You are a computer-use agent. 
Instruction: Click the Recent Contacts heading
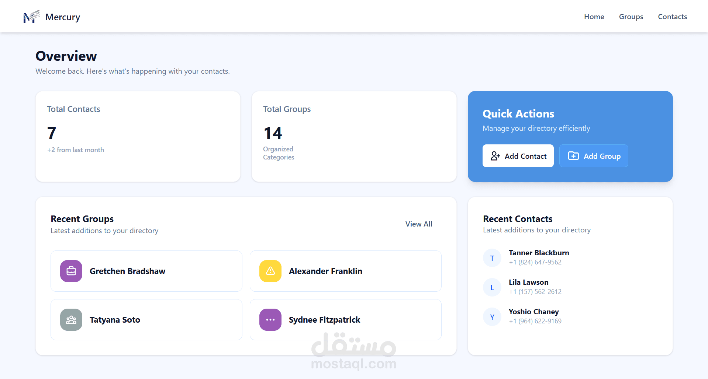(x=518, y=219)
